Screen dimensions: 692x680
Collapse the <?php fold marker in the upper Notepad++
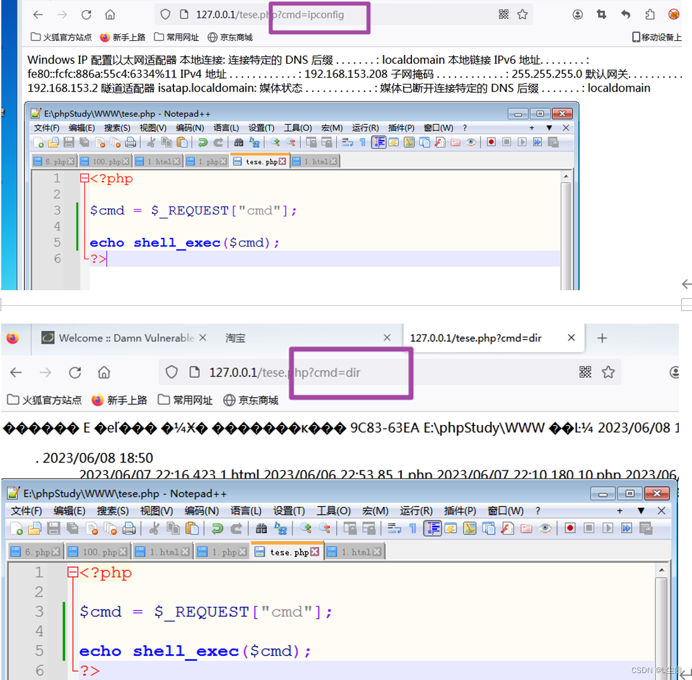coord(85,179)
